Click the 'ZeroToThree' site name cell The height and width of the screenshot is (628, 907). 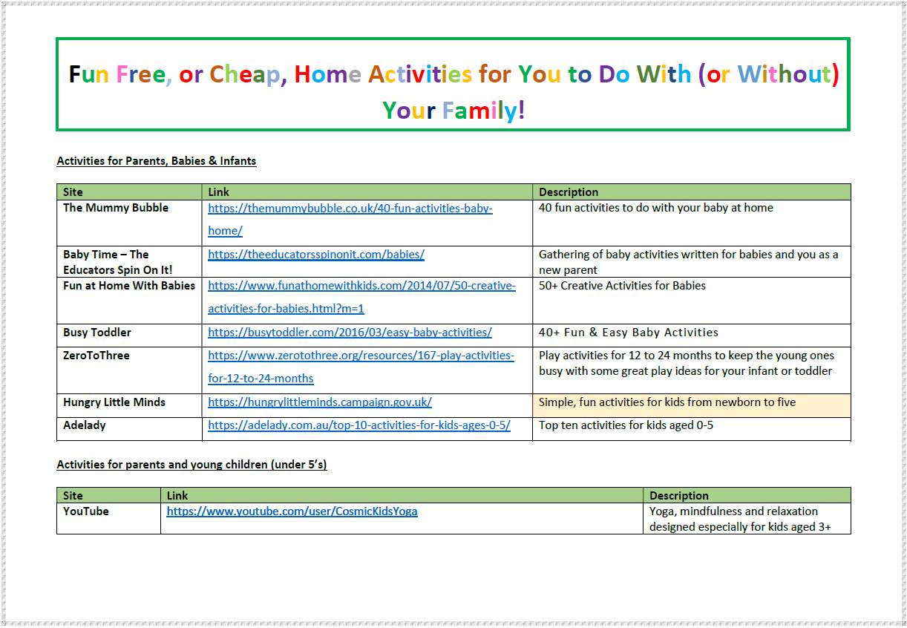click(96, 356)
